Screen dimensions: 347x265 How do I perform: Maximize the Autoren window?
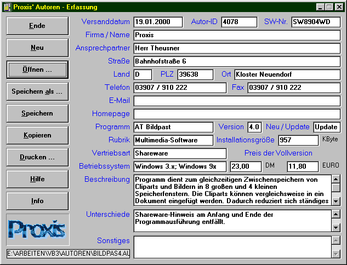tap(329, 7)
